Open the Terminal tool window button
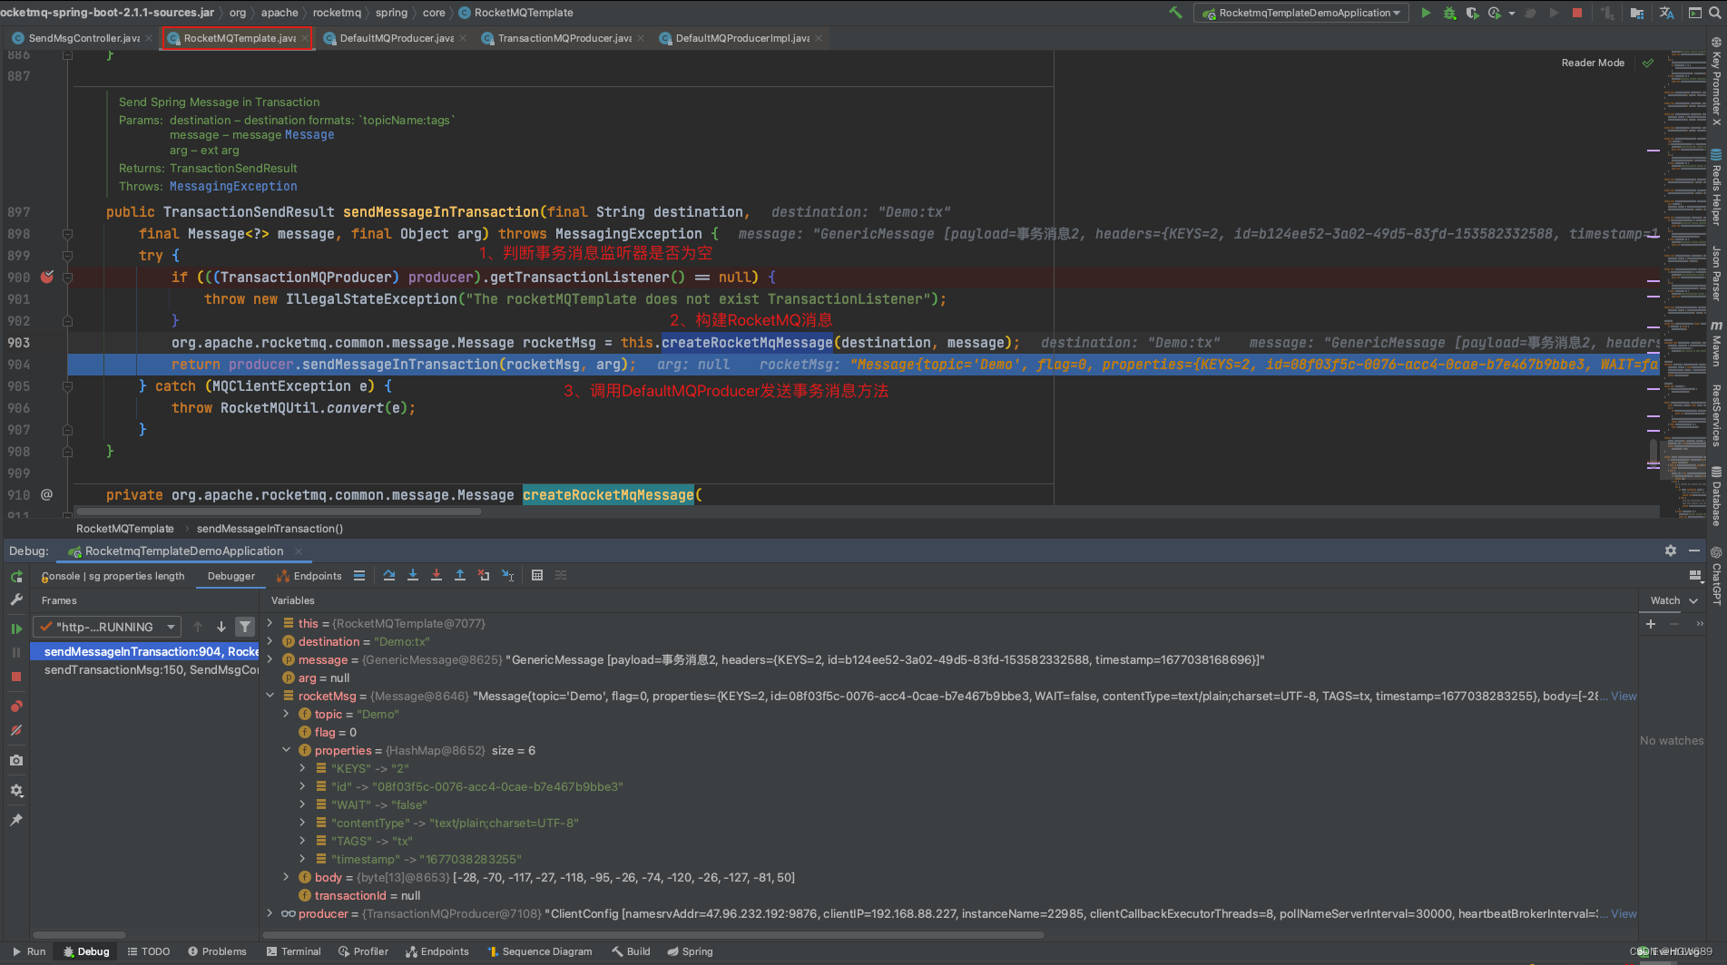 coord(293,951)
